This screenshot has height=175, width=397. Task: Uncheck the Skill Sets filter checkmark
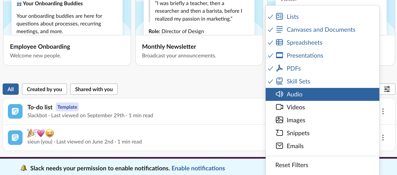[270, 81]
